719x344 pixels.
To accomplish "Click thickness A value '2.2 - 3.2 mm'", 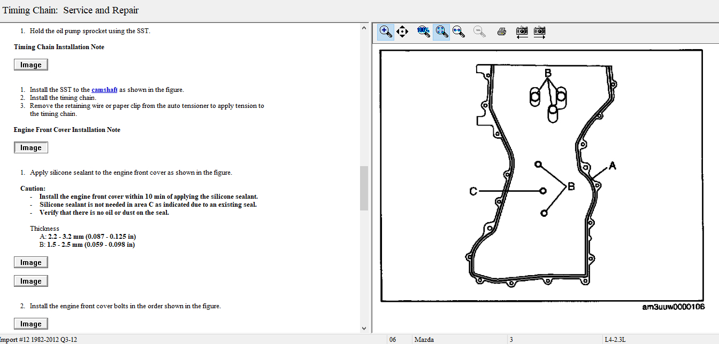I will click(x=65, y=237).
